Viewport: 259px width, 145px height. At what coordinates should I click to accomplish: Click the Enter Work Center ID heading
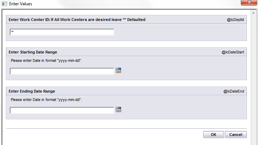tap(77, 20)
